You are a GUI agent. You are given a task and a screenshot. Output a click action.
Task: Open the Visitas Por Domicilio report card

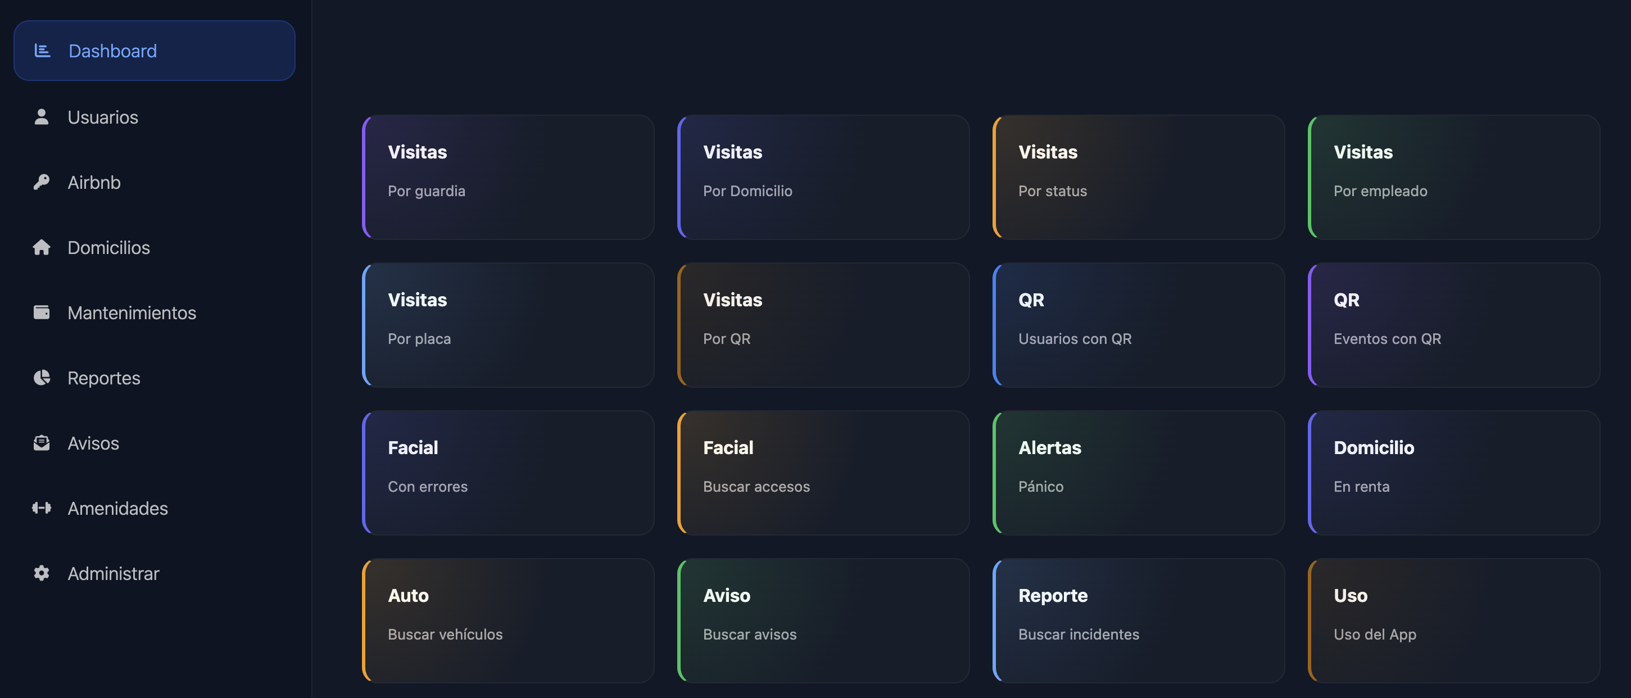[x=823, y=178]
